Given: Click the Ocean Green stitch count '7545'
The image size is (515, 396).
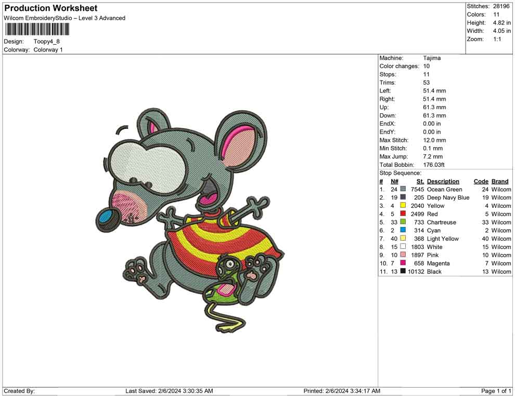Looking at the screenshot, I should click(x=417, y=189).
